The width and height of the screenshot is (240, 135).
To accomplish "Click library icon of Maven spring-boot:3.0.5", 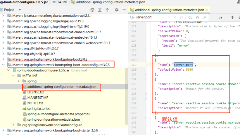I will pyautogui.click(x=9, y=59).
